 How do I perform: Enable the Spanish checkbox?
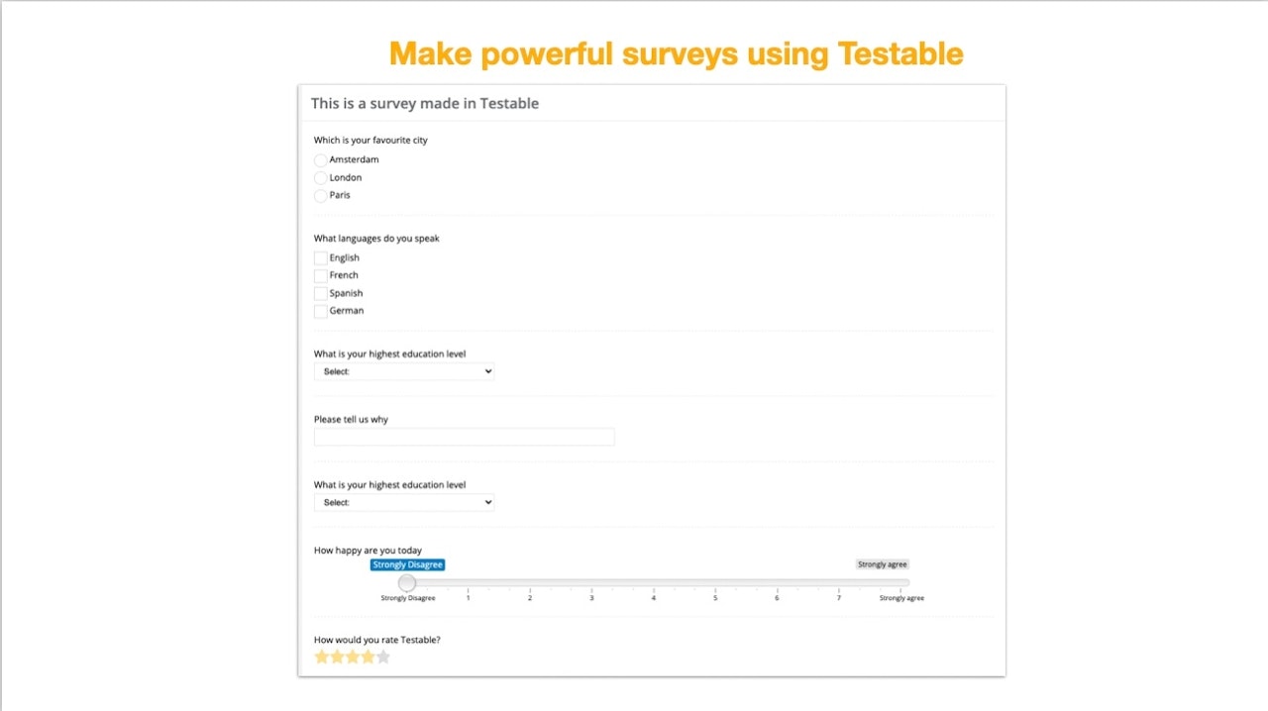point(321,294)
